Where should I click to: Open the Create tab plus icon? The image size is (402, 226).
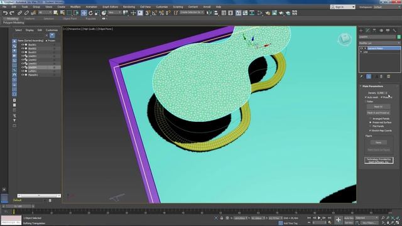pos(361,31)
